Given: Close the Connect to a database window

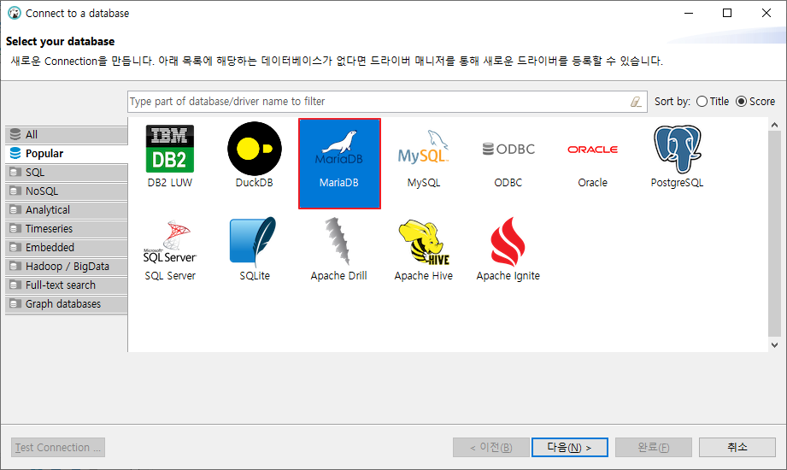Looking at the screenshot, I should [766, 13].
